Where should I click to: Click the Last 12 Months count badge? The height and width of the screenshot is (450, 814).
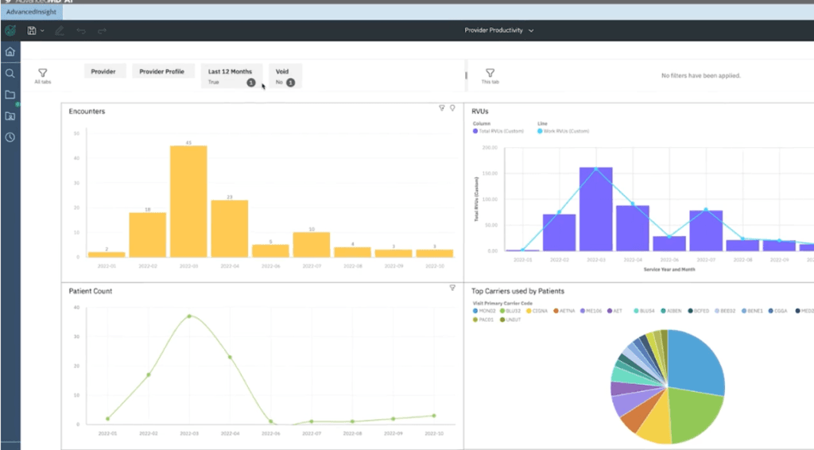click(x=250, y=83)
